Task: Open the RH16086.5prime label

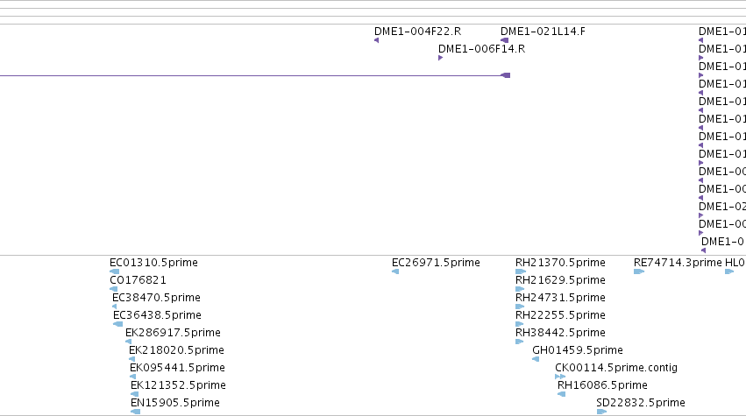Action: click(602, 385)
